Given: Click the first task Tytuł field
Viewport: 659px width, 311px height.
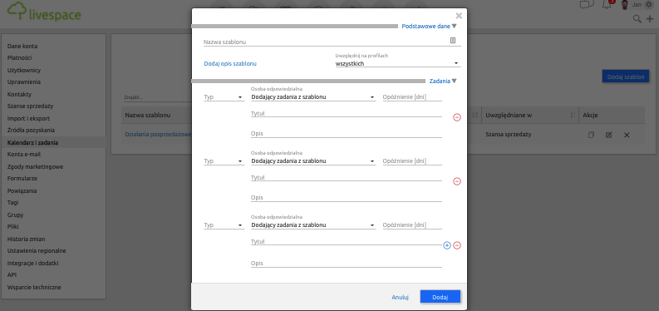Looking at the screenshot, I should click(x=347, y=113).
